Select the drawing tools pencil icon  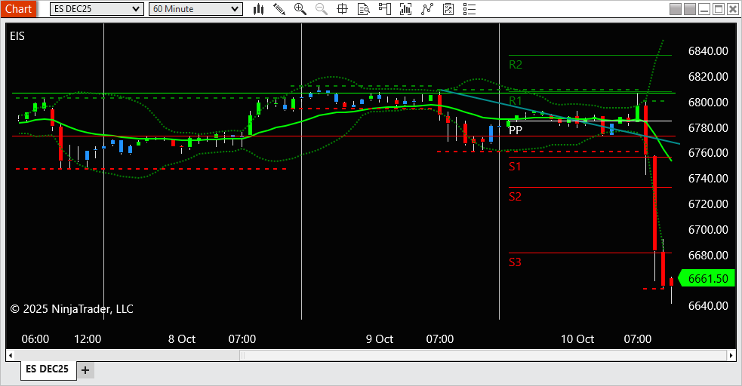pos(279,9)
